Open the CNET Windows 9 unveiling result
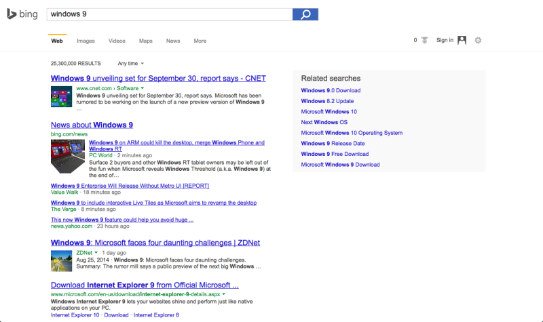 click(x=158, y=79)
